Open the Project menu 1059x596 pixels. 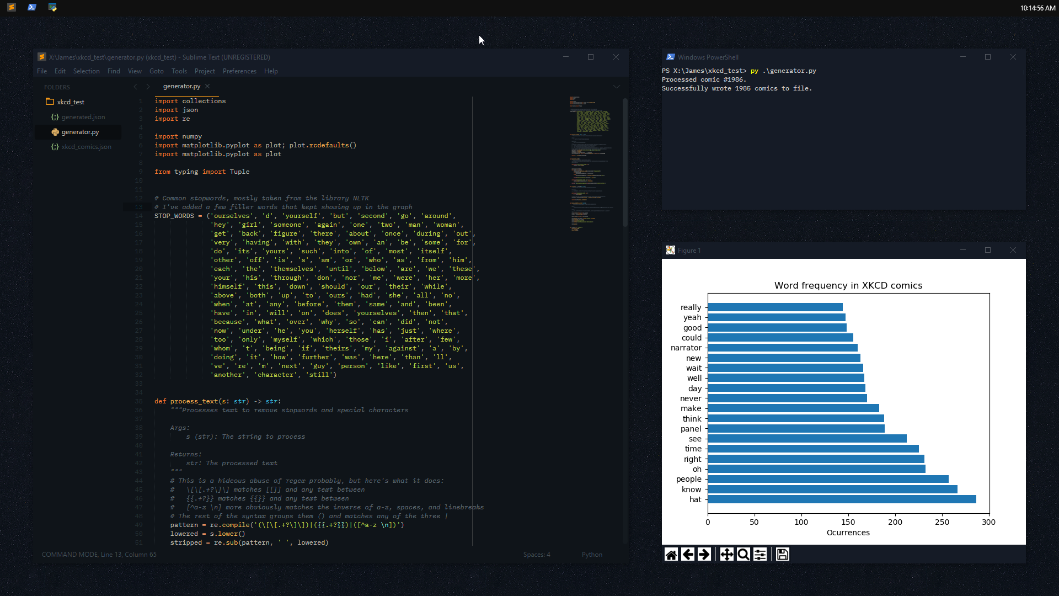pyautogui.click(x=205, y=71)
